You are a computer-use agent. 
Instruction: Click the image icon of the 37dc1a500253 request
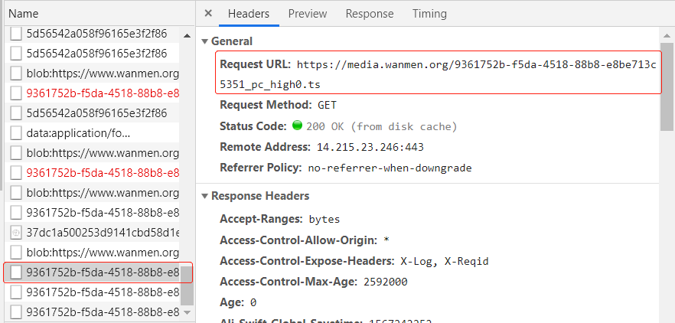pos(16,233)
